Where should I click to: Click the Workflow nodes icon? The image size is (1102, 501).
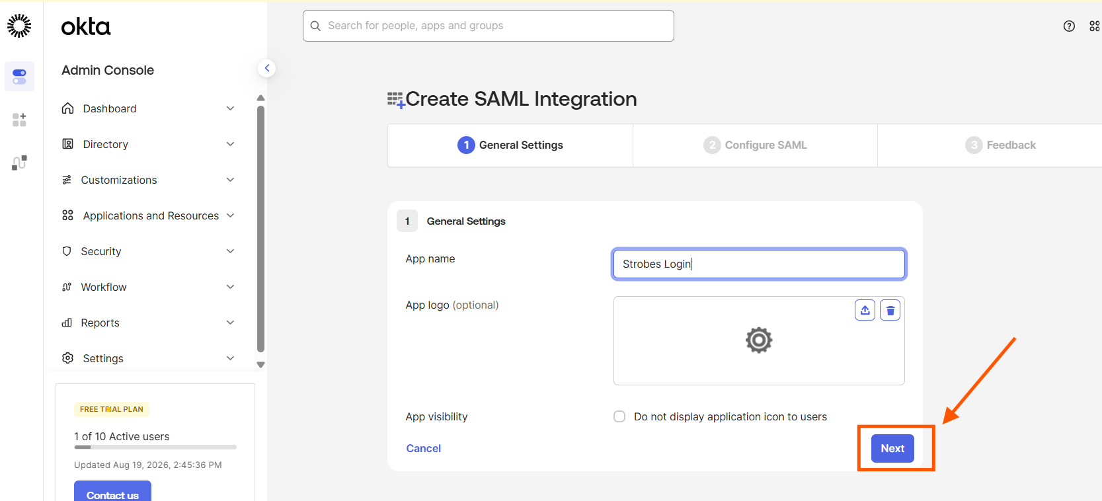[x=67, y=287]
